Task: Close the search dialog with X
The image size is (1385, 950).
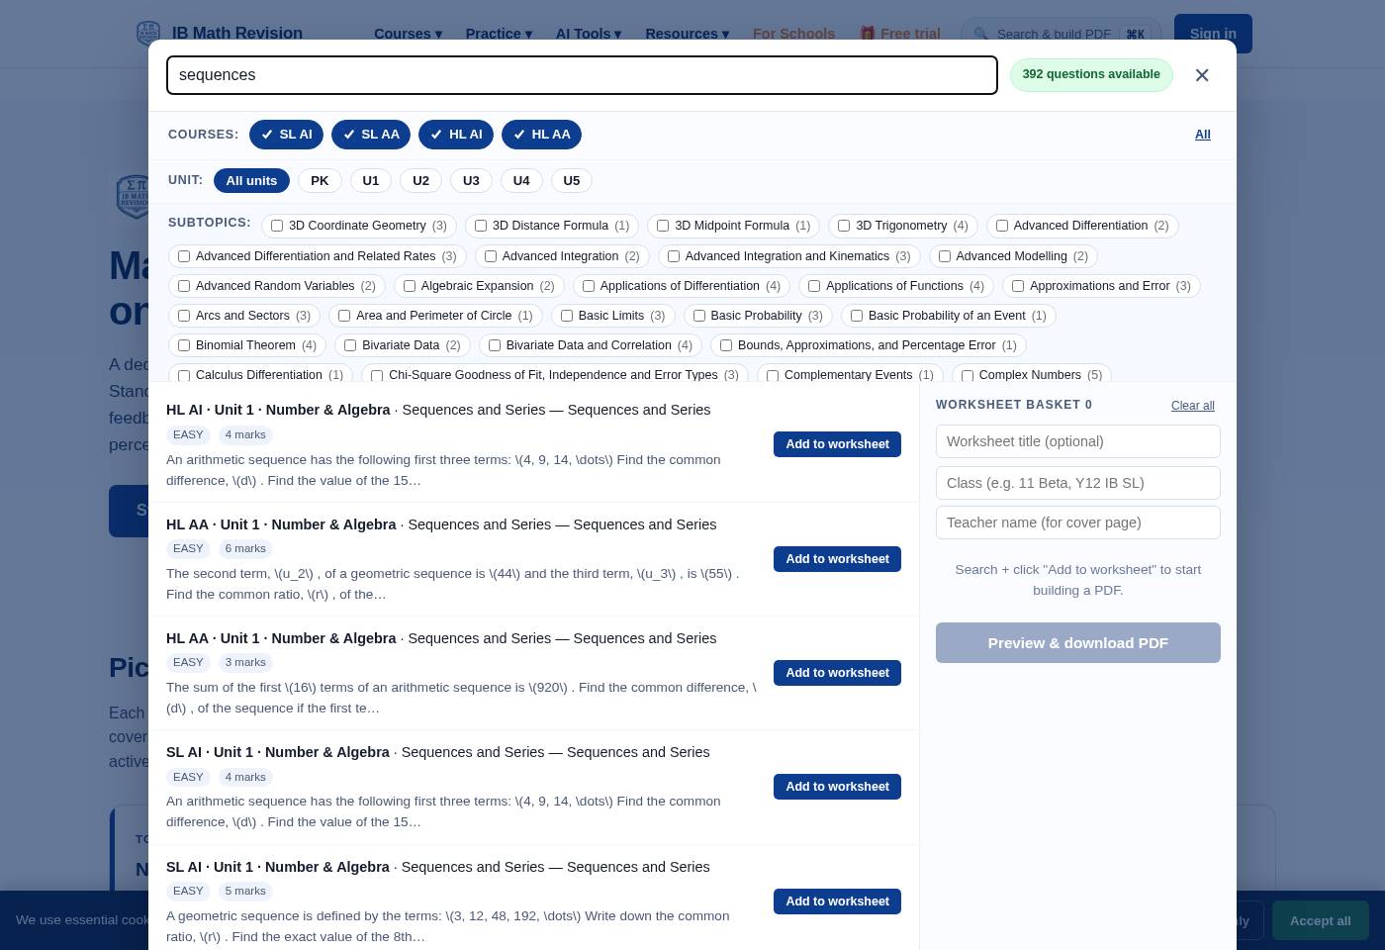Action: 1202,75
